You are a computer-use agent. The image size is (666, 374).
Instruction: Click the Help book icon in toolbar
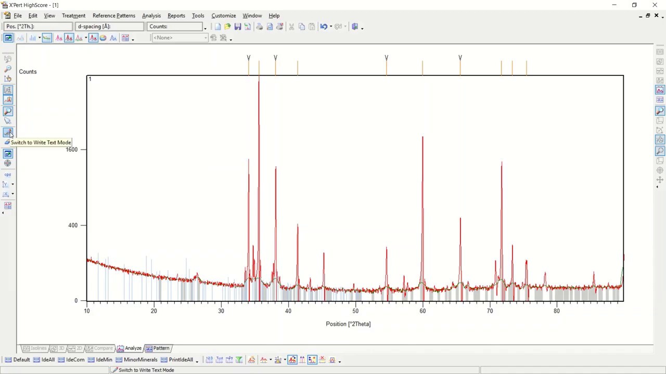point(355,26)
